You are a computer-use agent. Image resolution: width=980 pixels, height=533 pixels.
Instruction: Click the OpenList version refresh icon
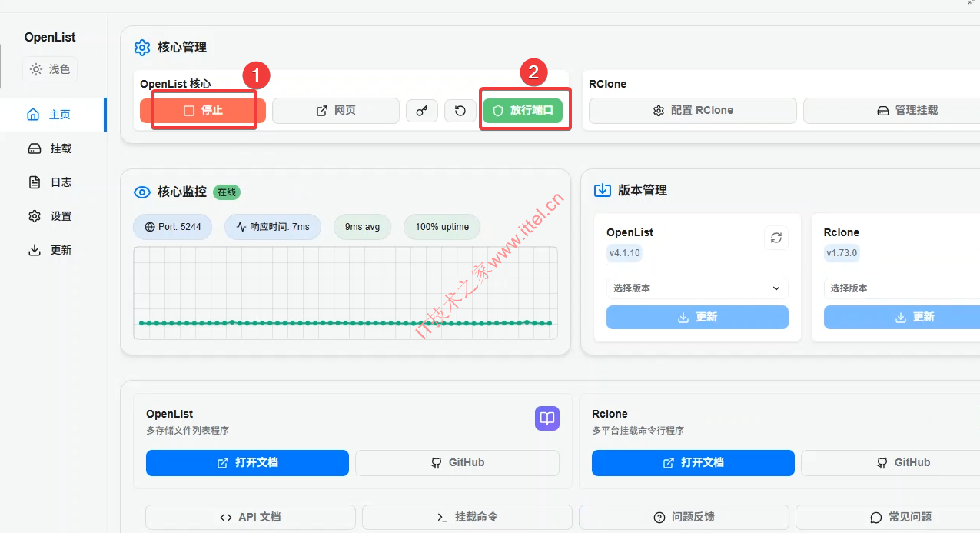tap(776, 238)
